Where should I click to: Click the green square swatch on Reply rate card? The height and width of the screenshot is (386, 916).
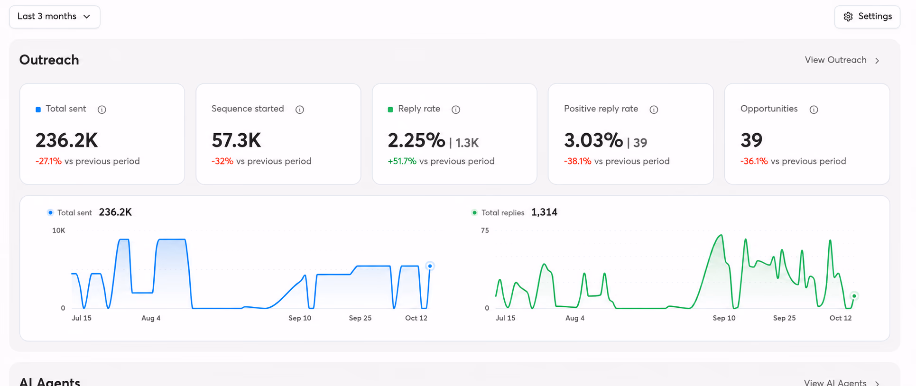point(390,110)
